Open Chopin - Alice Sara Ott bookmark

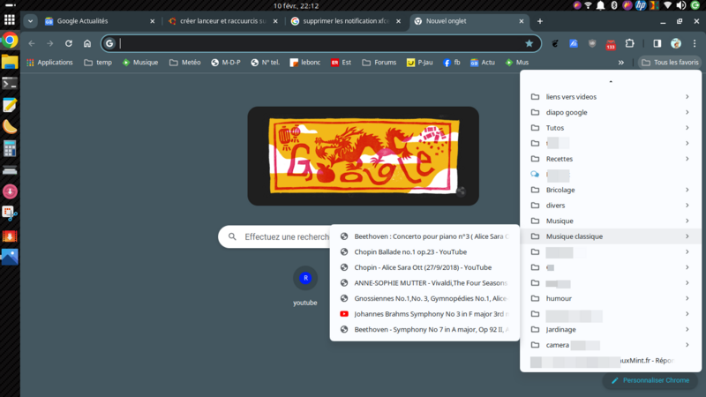[424, 267]
